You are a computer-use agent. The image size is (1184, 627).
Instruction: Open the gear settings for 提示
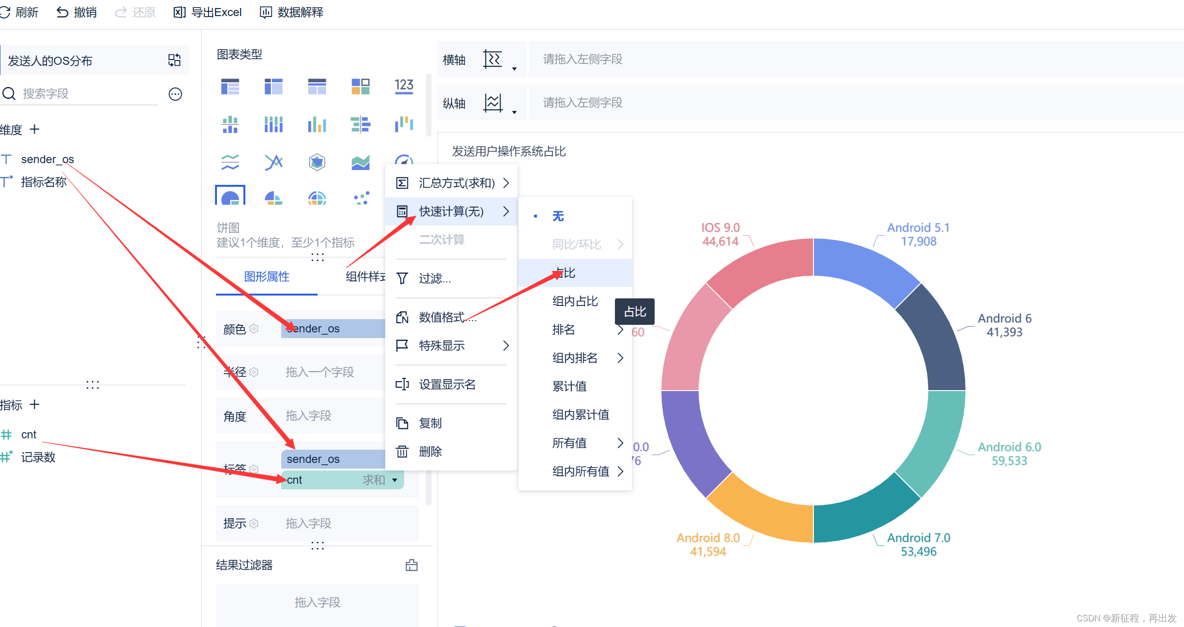(x=254, y=523)
